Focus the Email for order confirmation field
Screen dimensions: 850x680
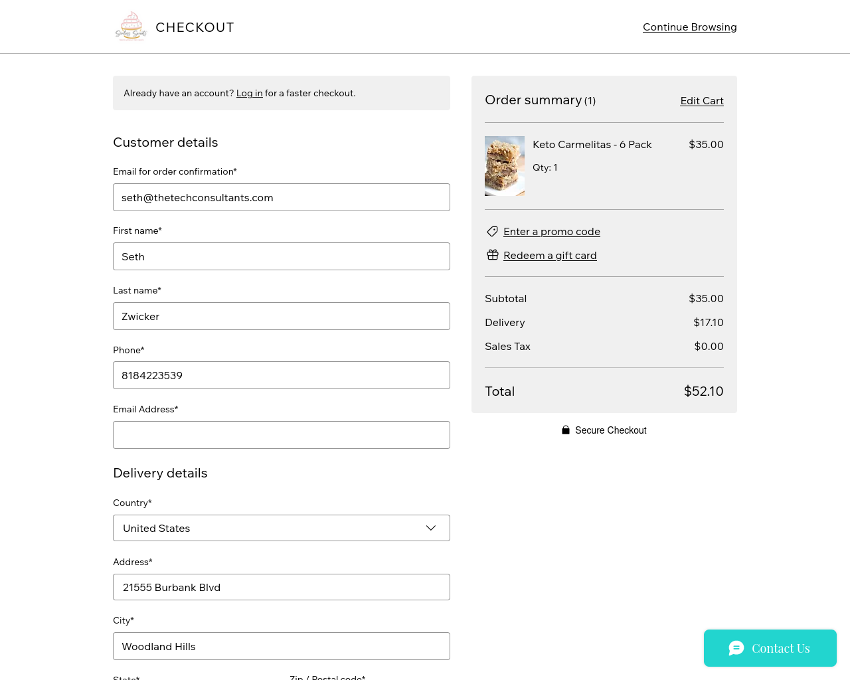(282, 197)
